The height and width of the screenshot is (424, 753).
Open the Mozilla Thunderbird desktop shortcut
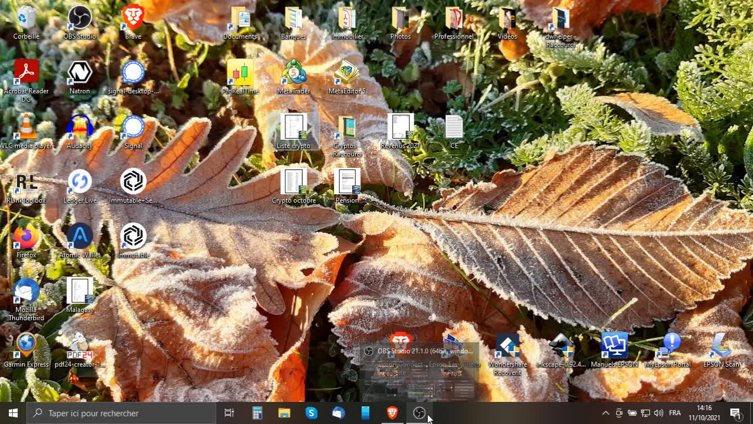(26, 300)
